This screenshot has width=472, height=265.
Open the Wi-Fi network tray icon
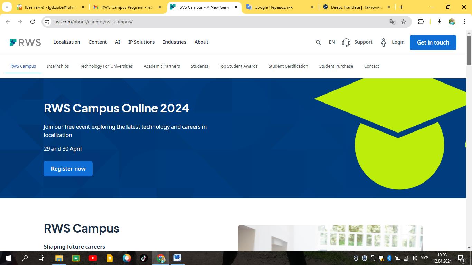(x=406, y=258)
